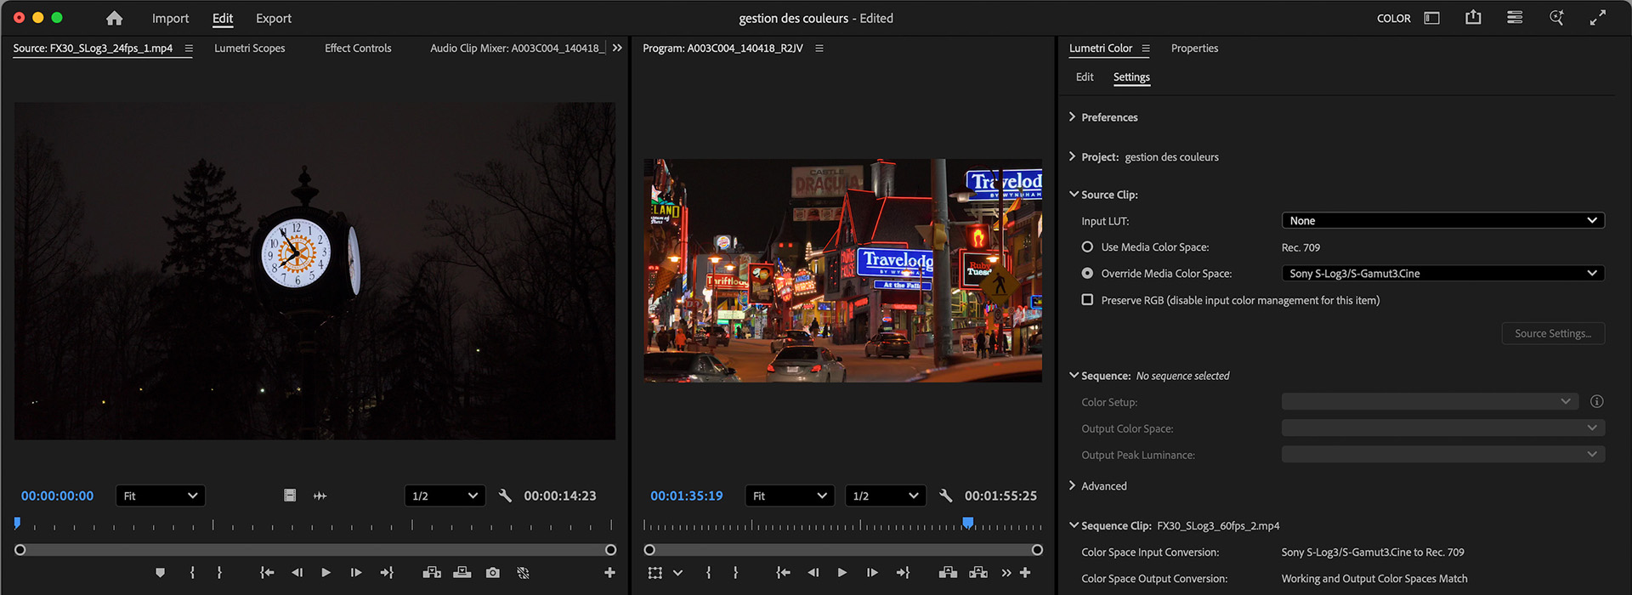Select Use Media Color Space radio button
Screen dimensions: 1632x595
(1087, 247)
